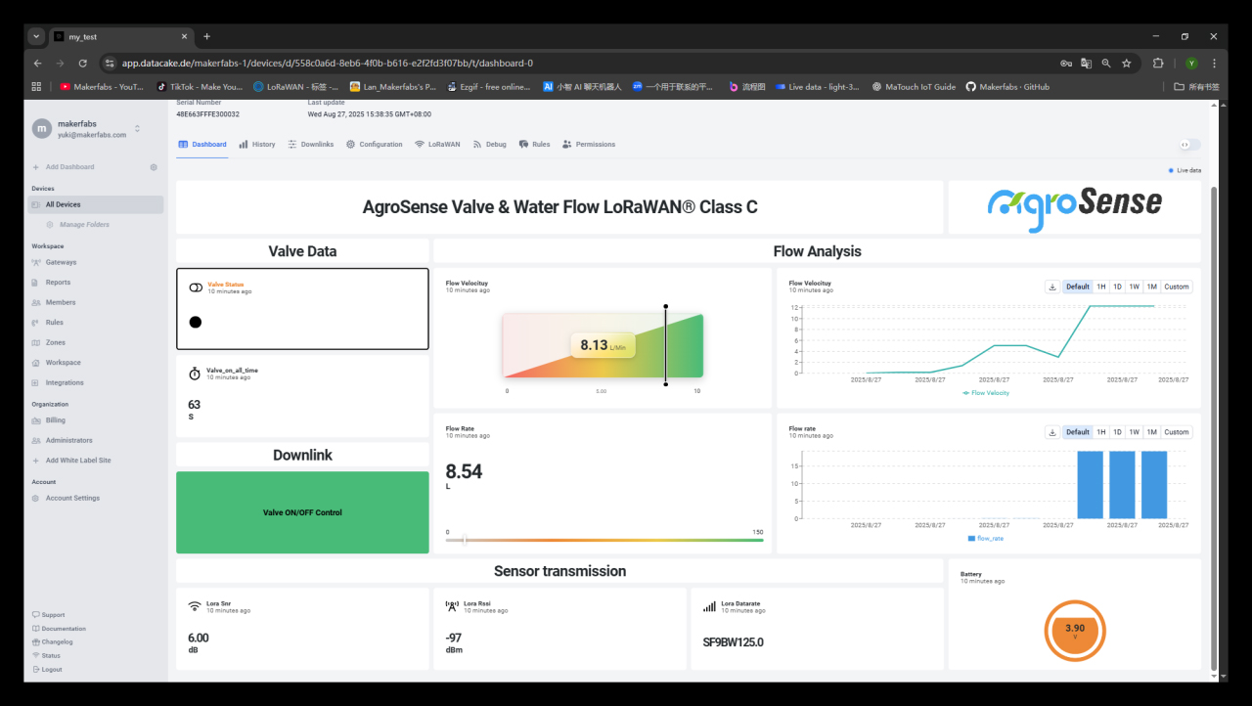Open Integrations in the sidebar
This screenshot has width=1252, height=706.
pos(65,382)
